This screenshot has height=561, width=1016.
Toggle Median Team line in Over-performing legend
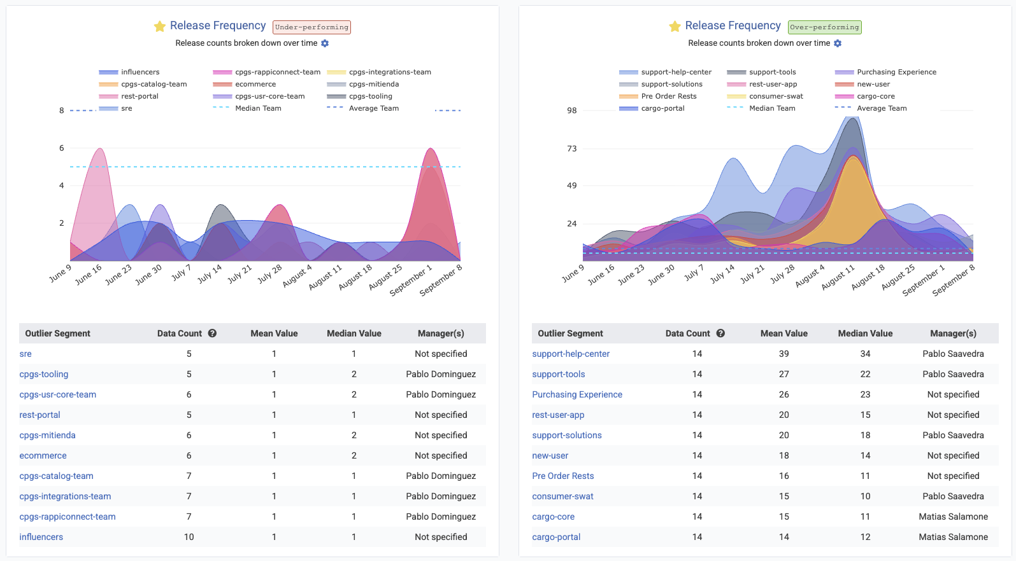771,109
